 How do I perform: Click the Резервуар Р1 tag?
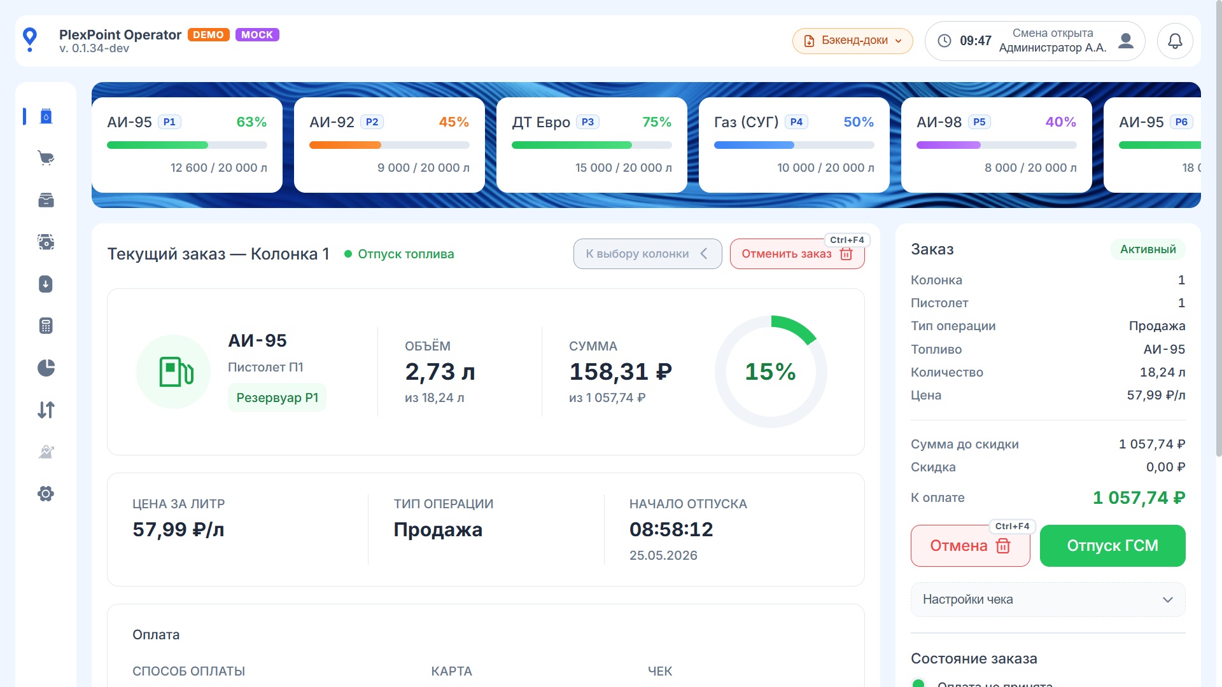pos(277,398)
